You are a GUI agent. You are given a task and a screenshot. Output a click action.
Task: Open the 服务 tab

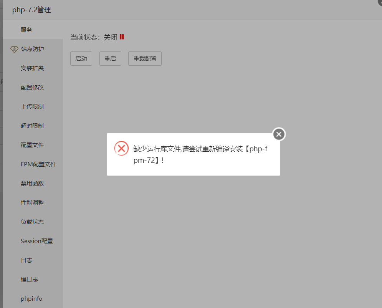pyautogui.click(x=33, y=30)
